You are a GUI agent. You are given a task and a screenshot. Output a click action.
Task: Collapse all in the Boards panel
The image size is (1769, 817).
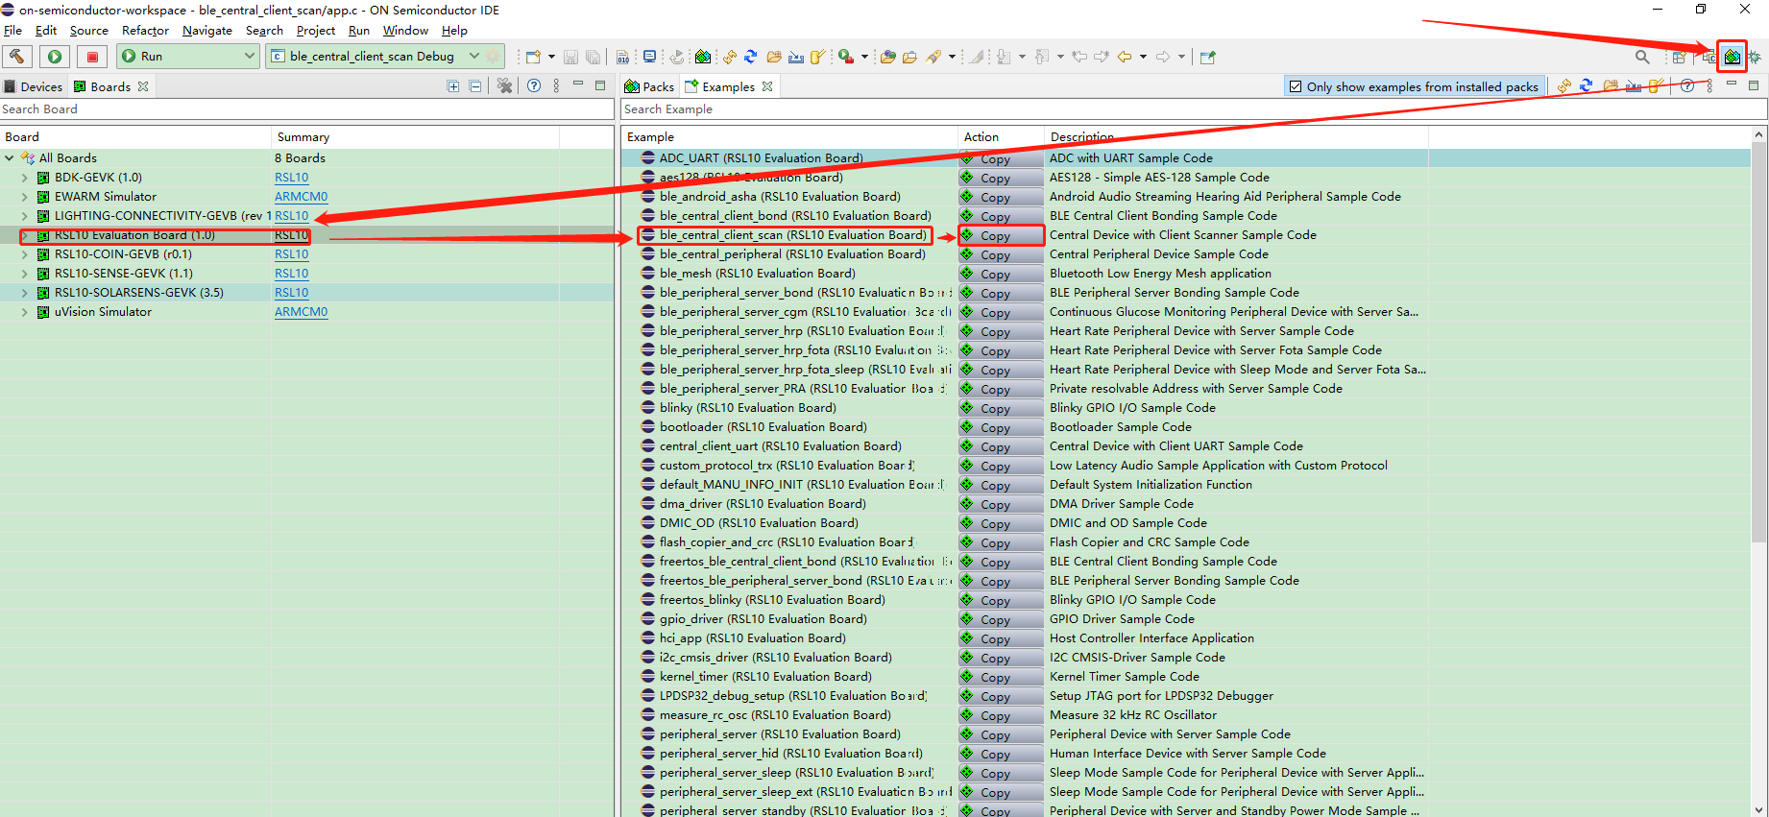pos(475,86)
